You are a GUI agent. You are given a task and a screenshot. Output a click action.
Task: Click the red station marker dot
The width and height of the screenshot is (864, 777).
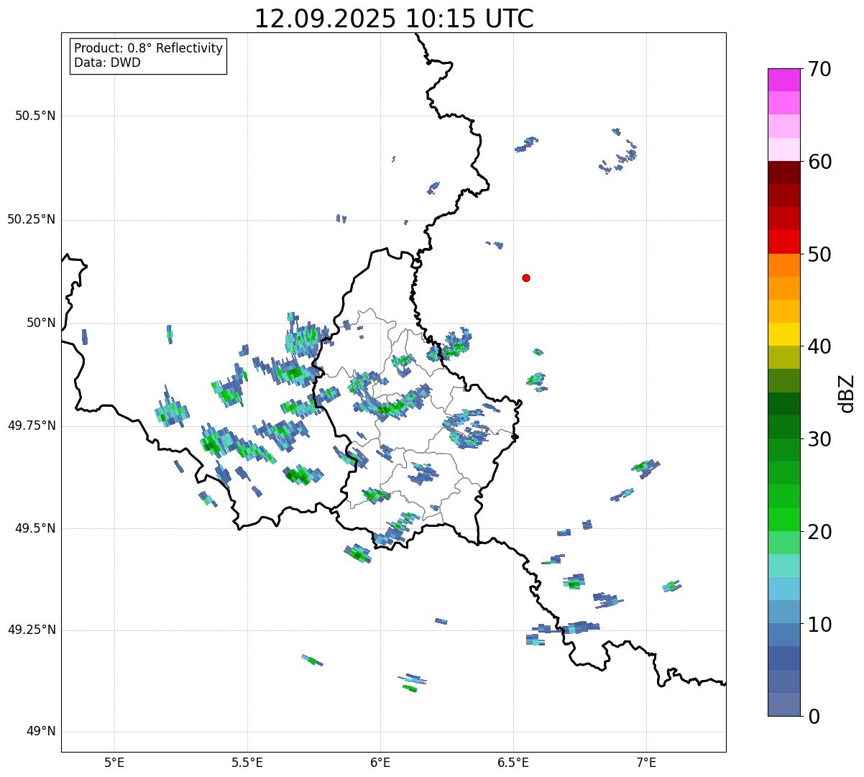(526, 277)
